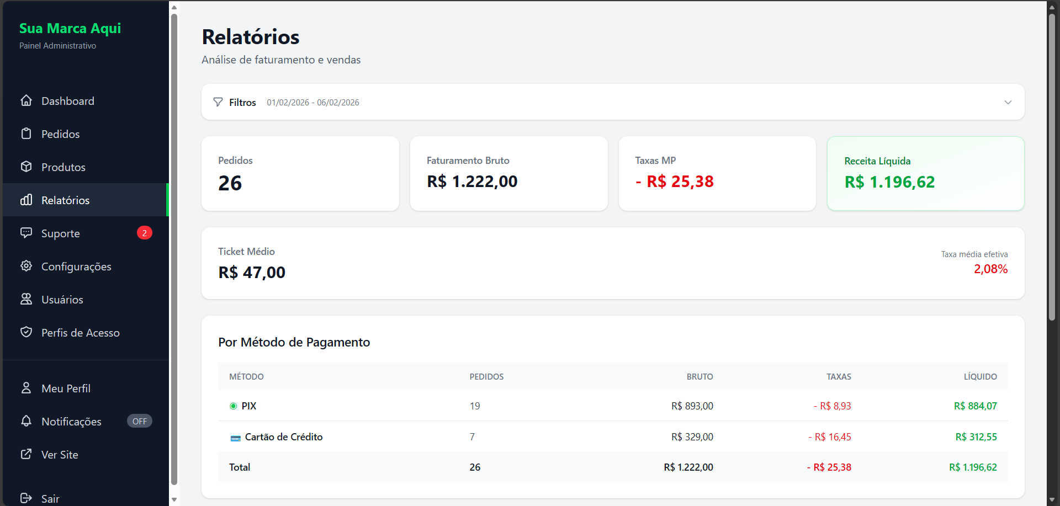Click the Sua Marca Aqui brand title

[x=70, y=28]
